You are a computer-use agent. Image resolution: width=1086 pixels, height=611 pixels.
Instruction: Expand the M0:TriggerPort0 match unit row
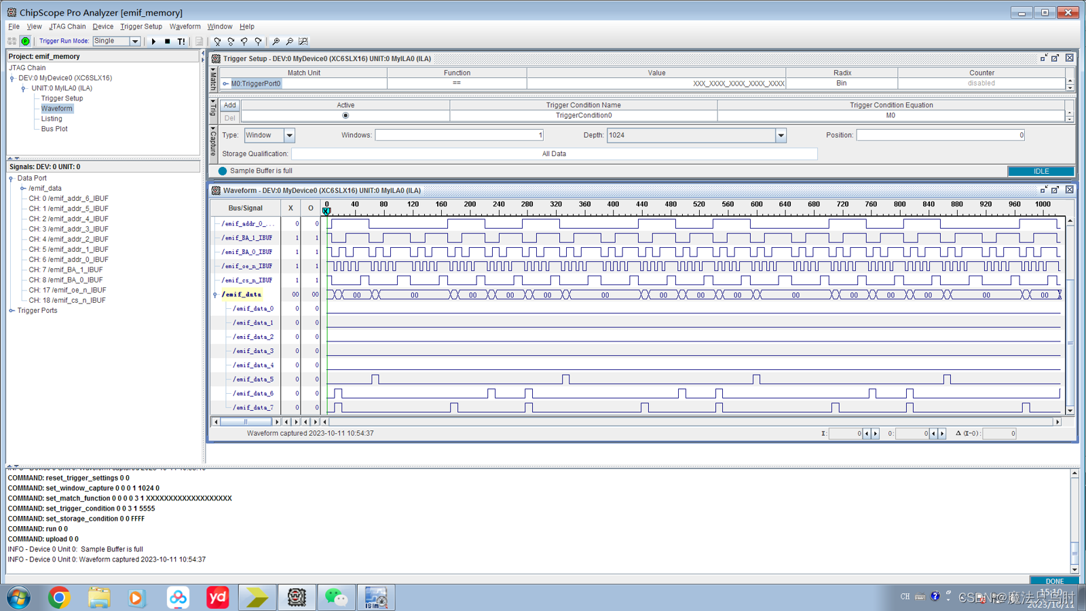tap(226, 84)
